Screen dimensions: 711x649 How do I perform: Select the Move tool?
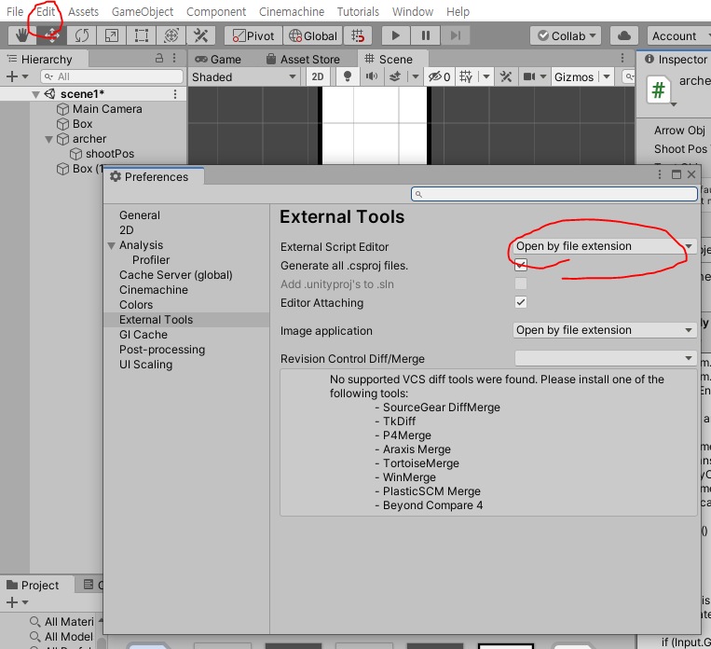point(51,35)
